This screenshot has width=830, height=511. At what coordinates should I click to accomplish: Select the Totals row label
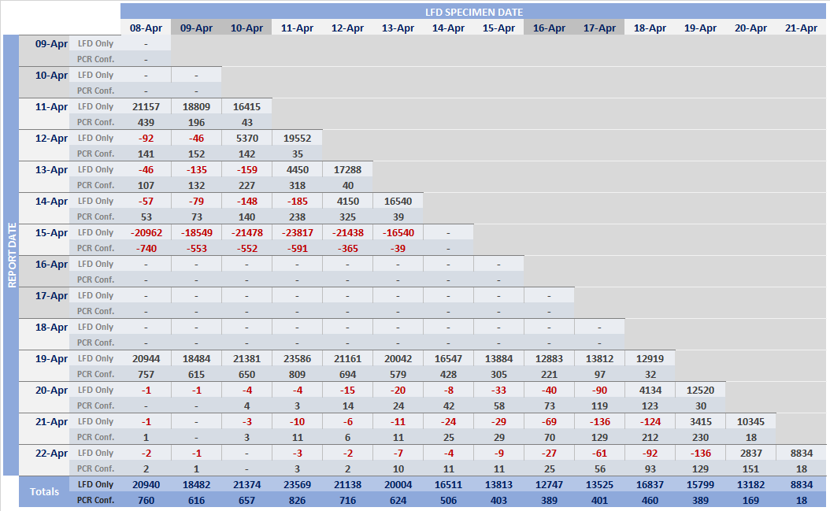(44, 491)
